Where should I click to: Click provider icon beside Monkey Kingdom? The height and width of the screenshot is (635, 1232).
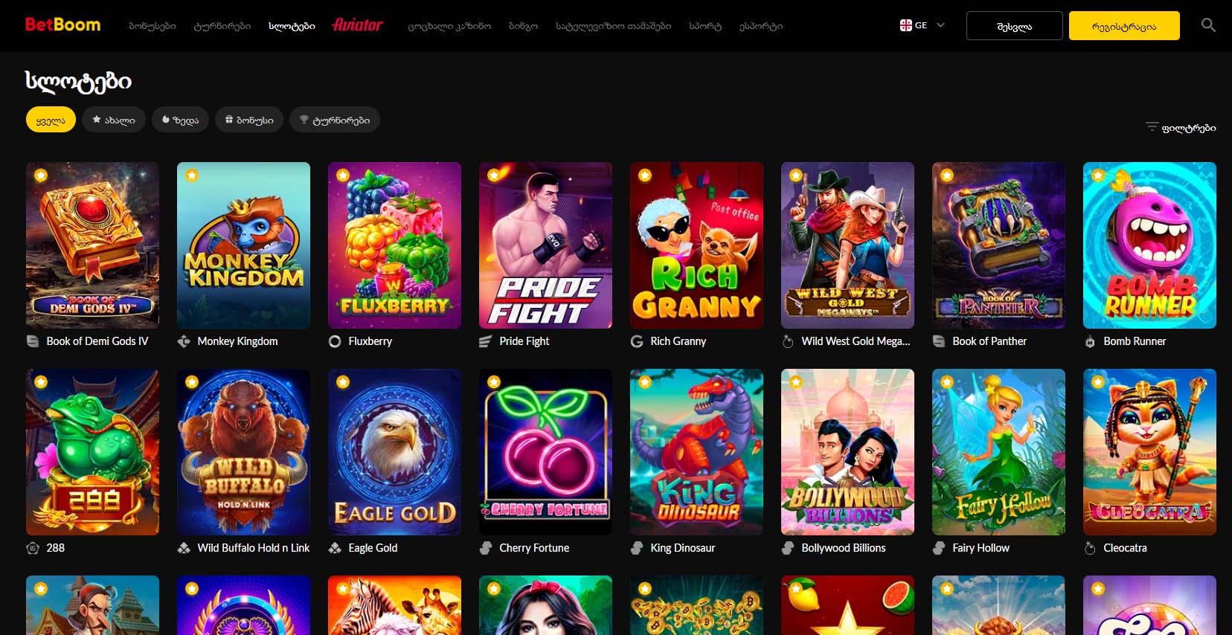point(184,341)
